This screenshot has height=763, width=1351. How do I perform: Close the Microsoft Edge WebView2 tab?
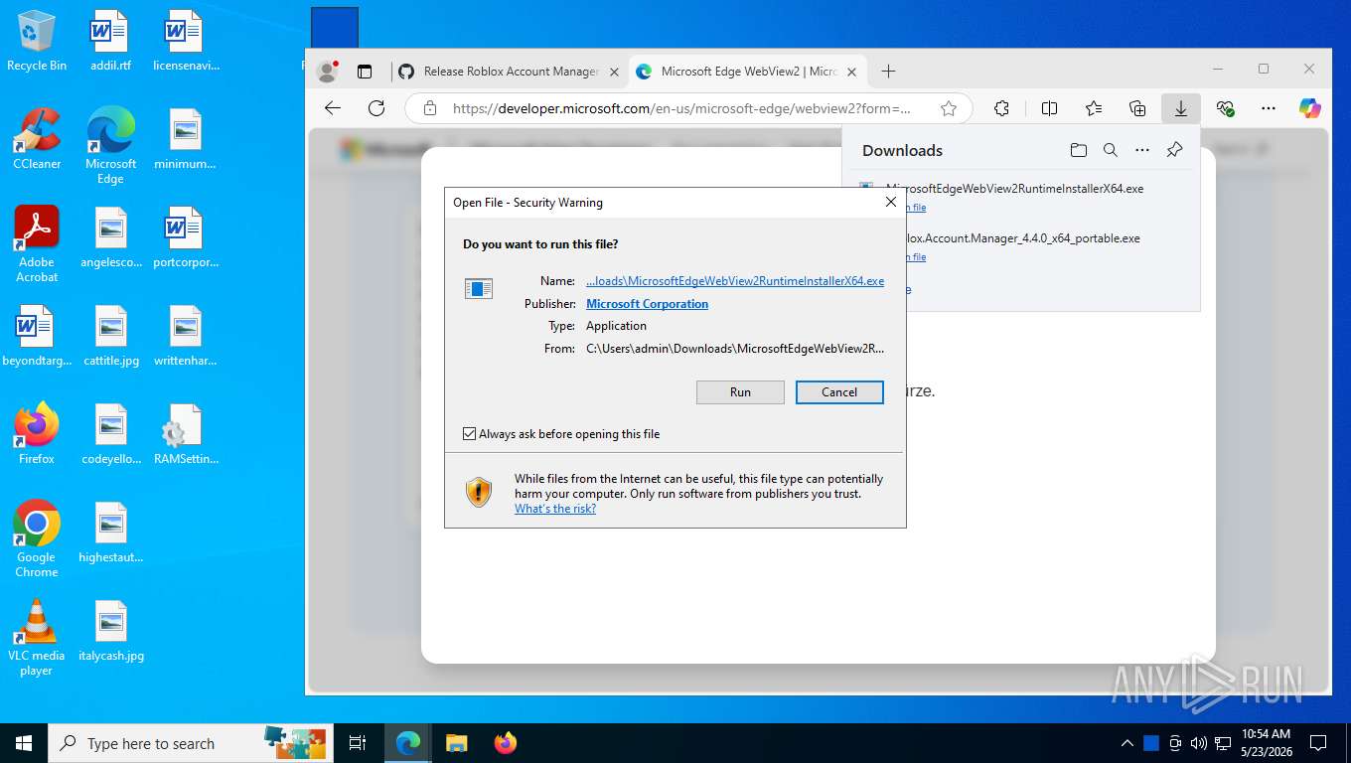pyautogui.click(x=852, y=72)
